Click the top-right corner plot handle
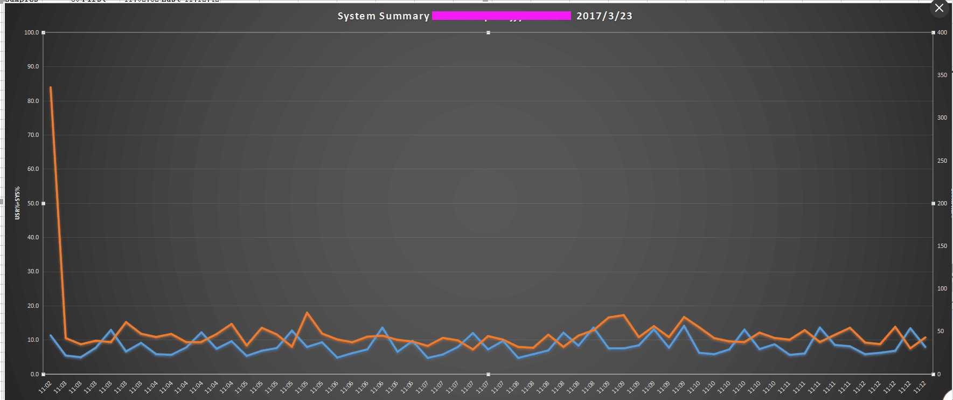 pos(933,33)
